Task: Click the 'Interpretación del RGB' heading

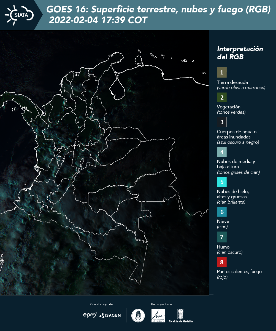Action: point(240,53)
